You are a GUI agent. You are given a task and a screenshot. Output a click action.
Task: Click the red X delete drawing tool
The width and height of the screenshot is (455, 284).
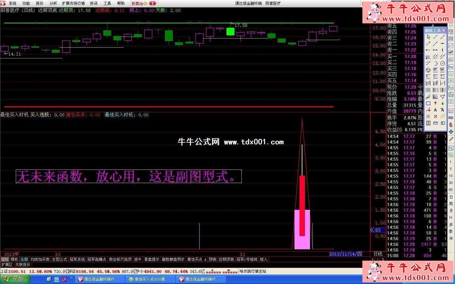click(435, 116)
